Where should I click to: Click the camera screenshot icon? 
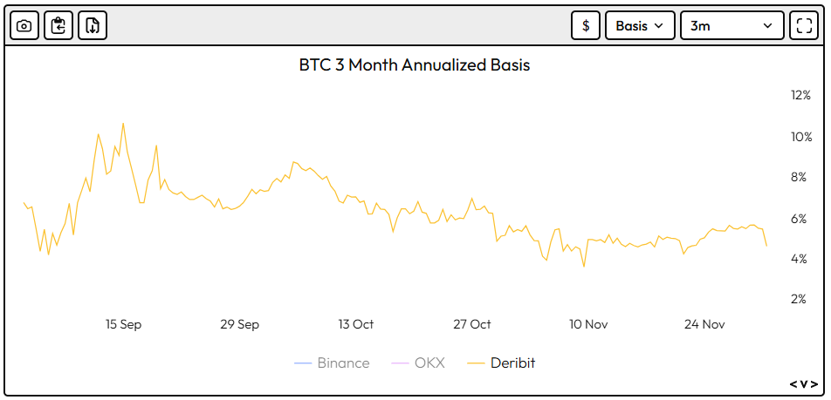(24, 25)
